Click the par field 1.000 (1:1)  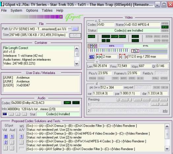(x=130, y=93)
